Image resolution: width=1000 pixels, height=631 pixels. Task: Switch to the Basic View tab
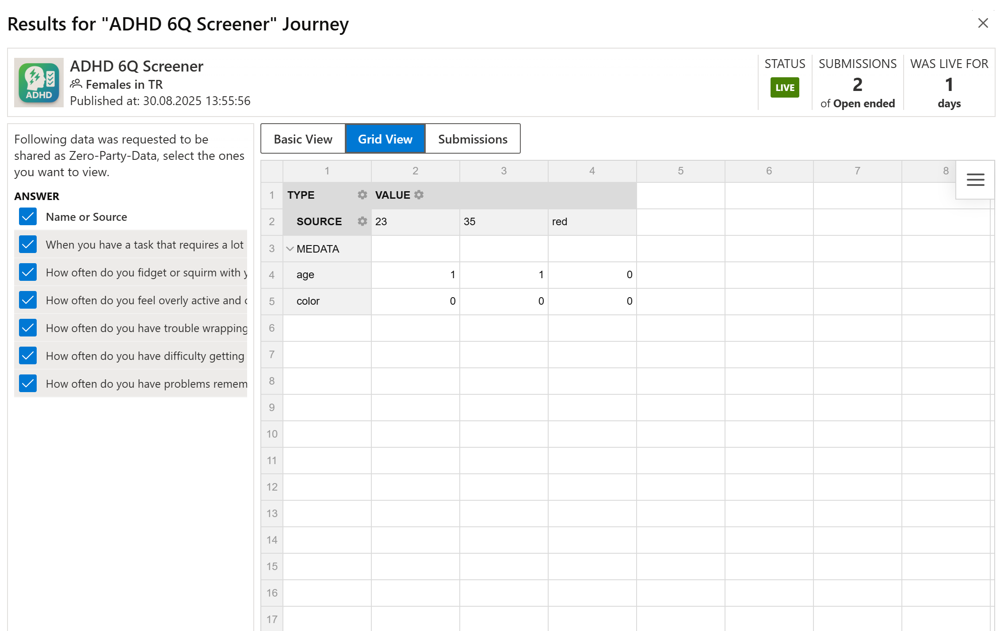[303, 139]
